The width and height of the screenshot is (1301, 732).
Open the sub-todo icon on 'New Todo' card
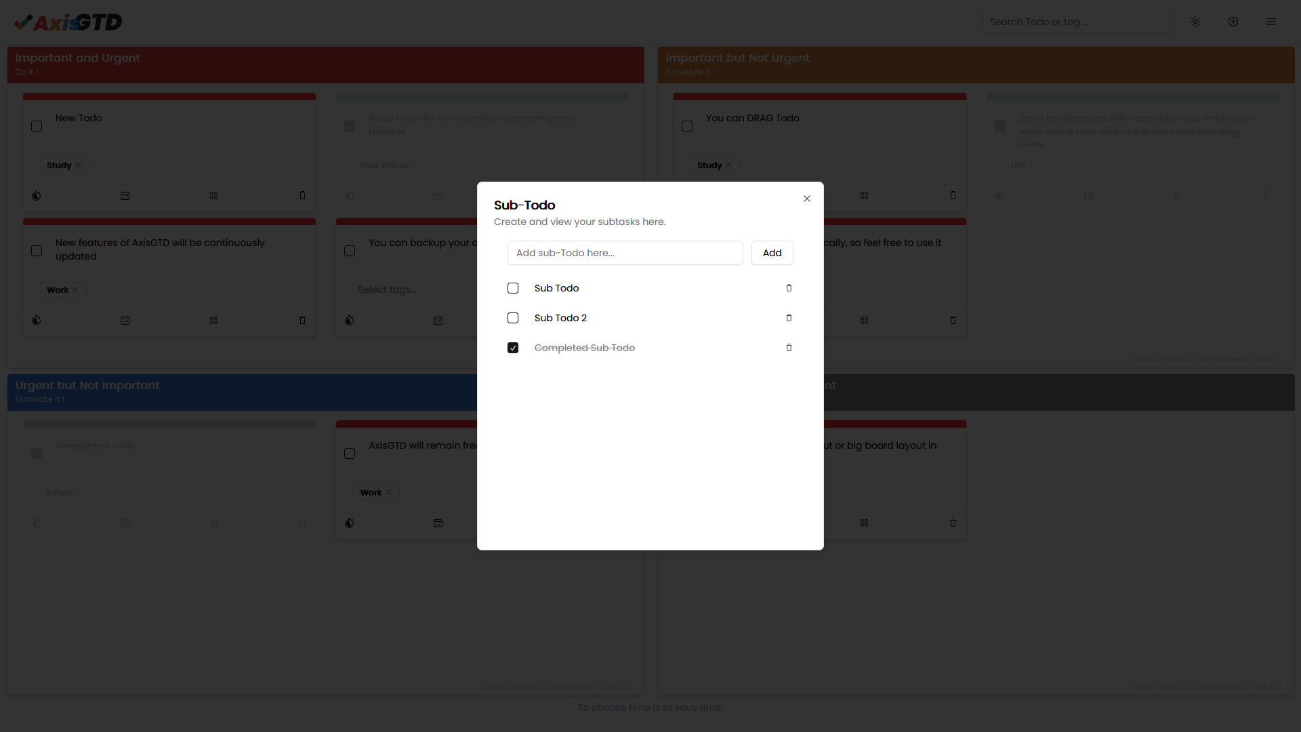[x=213, y=195]
